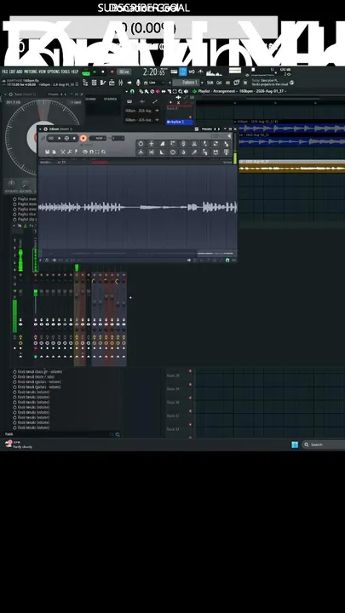Viewport: 345px width, 613px height.
Task: Click the TAGS label in browser
Action: tap(9, 434)
